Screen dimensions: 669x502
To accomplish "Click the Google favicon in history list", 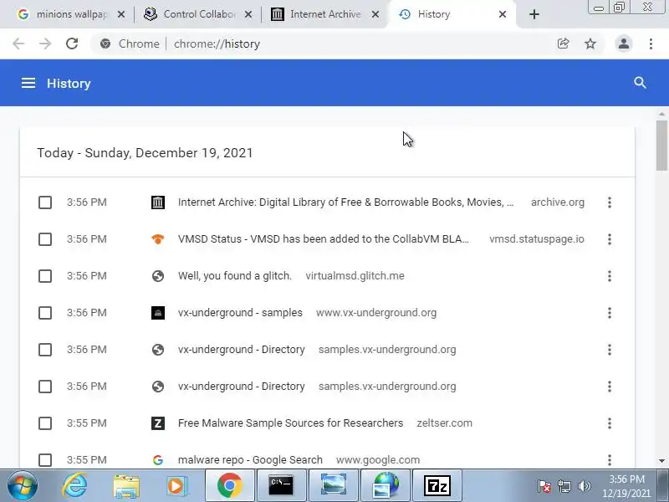I will click(158, 459).
